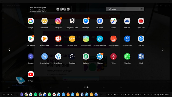
Task: Launch Messenger from the app grid
Action: click(86, 21)
